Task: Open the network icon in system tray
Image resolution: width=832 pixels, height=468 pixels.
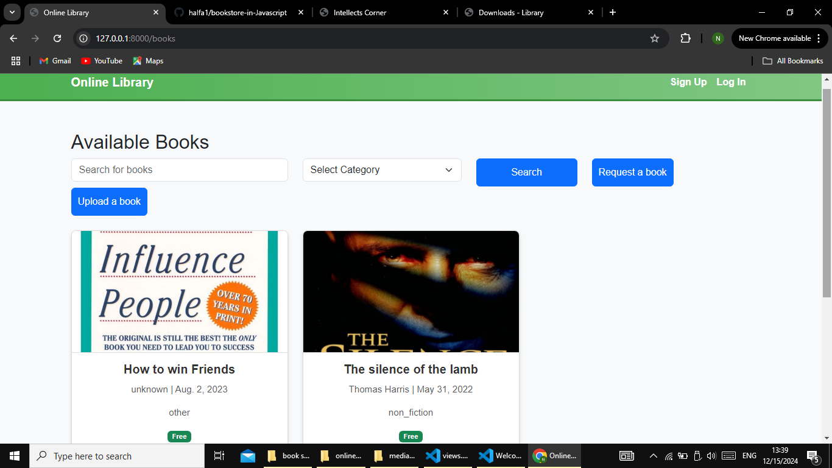Action: click(x=669, y=456)
